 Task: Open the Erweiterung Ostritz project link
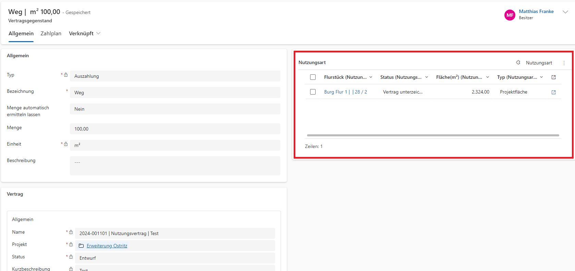[107, 246]
